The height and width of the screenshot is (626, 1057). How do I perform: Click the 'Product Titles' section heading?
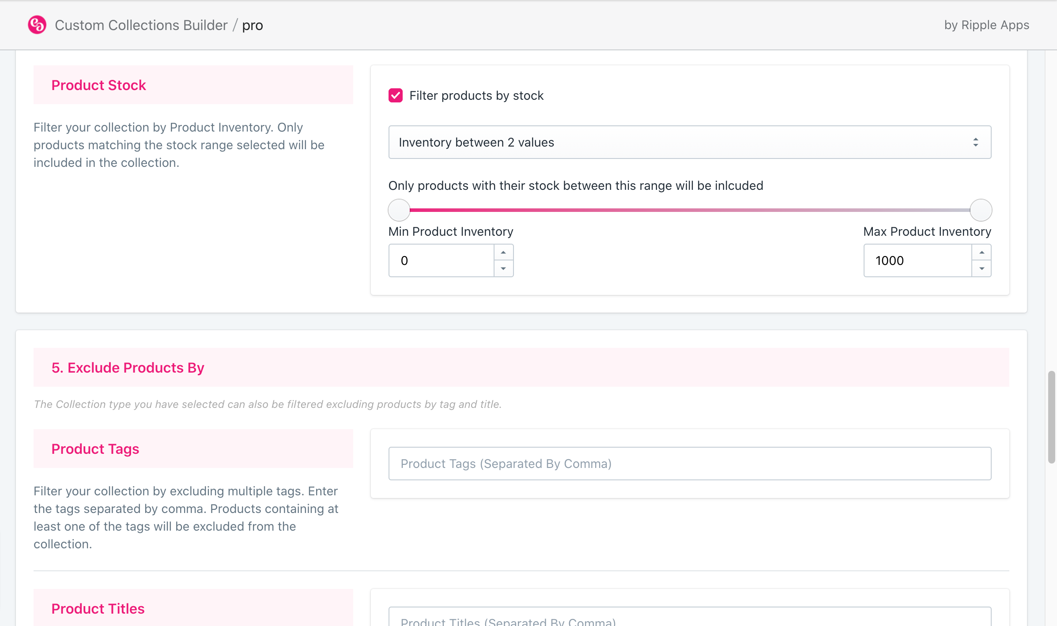[98, 608]
